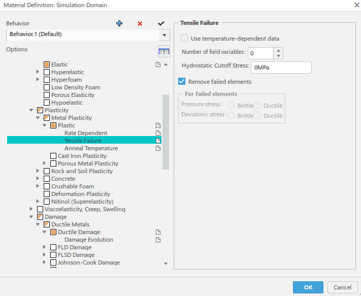Select the Crushable Foam tree item
The width and height of the screenshot is (361, 296).
(73, 186)
